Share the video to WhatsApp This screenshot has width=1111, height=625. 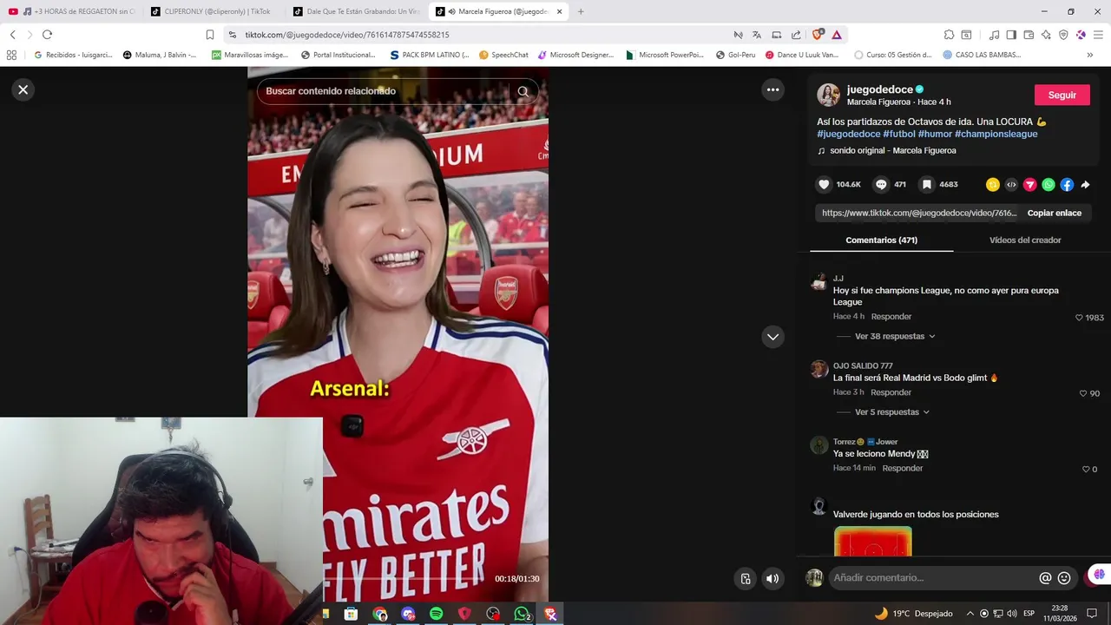(1049, 184)
